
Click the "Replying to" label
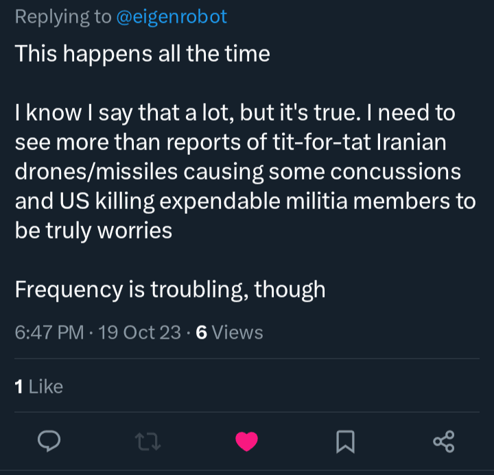(62, 17)
